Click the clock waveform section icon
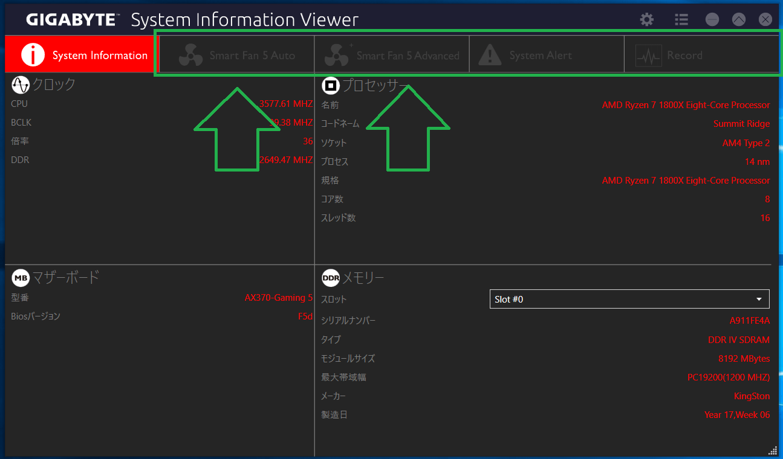783x459 pixels. tap(21, 85)
